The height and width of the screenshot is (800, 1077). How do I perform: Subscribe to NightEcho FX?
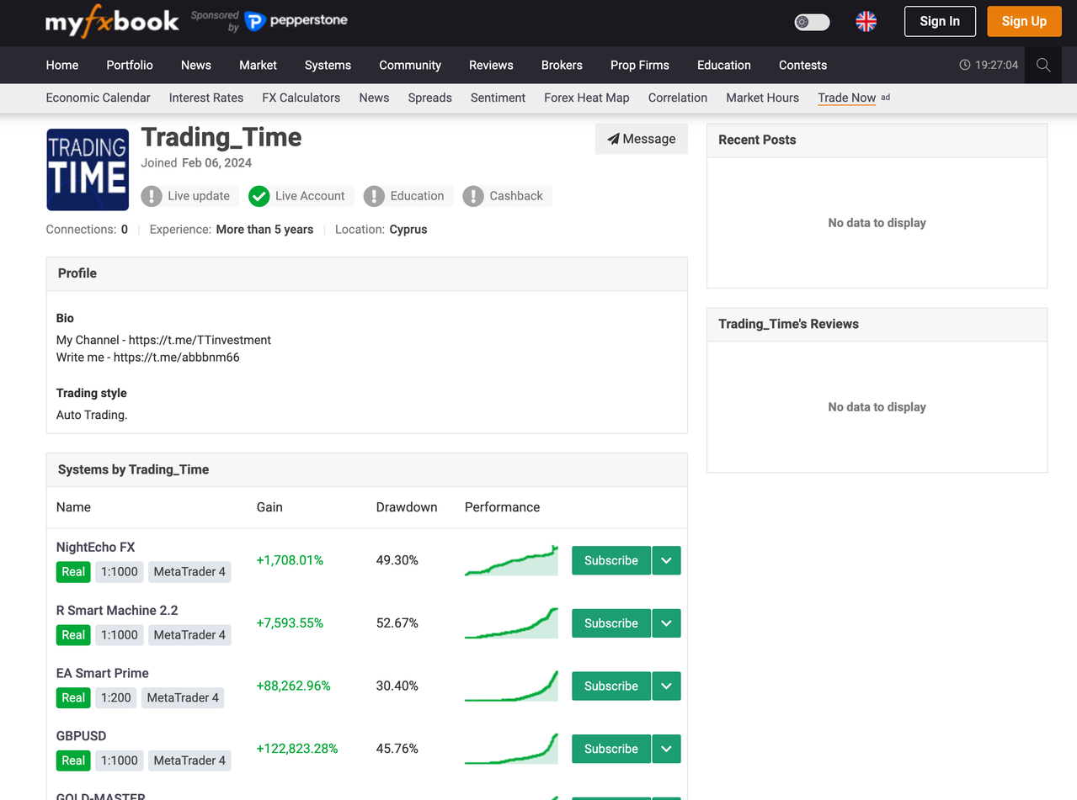coord(611,560)
